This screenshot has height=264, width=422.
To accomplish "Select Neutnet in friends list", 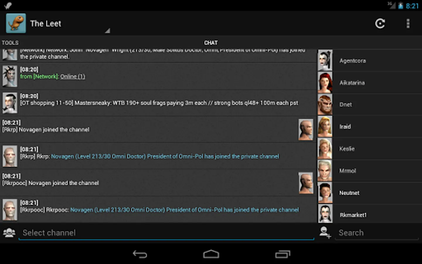I will (370, 193).
